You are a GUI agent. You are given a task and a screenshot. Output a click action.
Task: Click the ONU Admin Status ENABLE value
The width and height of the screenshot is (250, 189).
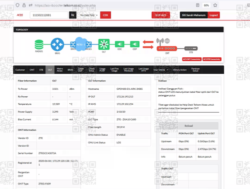click(x=121, y=135)
